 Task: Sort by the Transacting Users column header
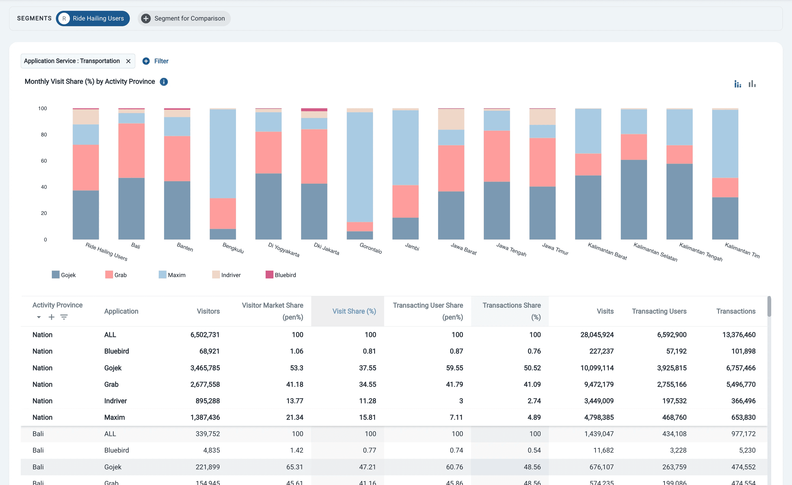659,311
